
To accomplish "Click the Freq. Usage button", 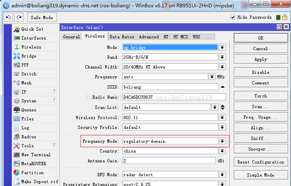I will pos(261,117).
